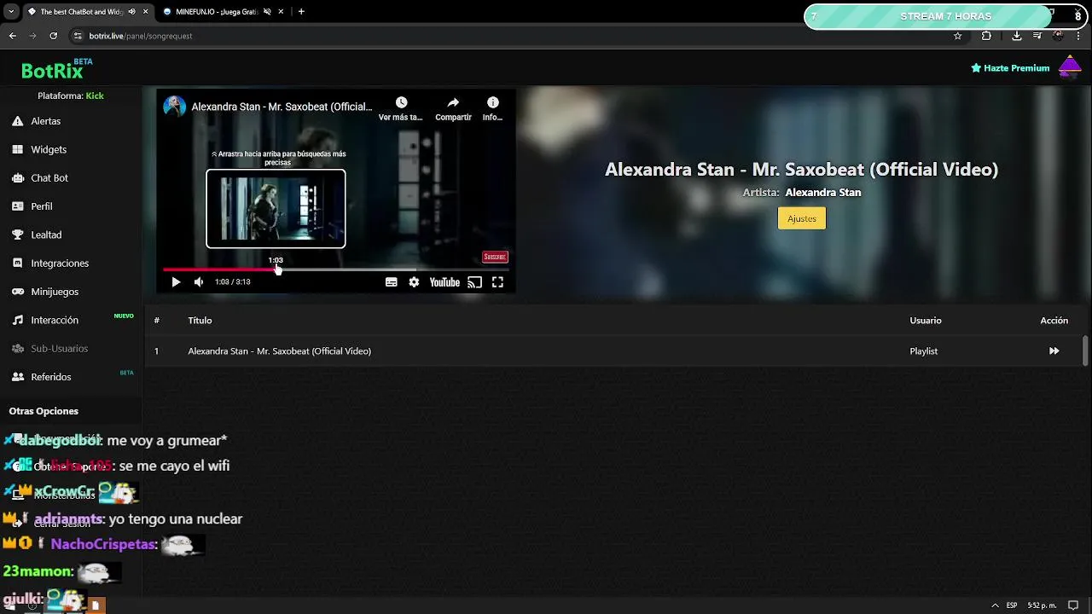
Task: Mute the BotRix tab audio icon
Action: [x=131, y=12]
